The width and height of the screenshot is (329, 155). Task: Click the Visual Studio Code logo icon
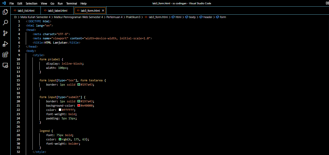tap(4, 3)
